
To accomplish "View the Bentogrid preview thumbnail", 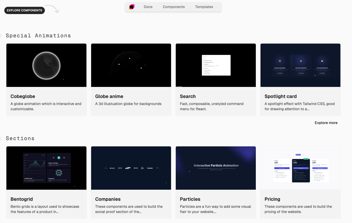I will [x=46, y=168].
